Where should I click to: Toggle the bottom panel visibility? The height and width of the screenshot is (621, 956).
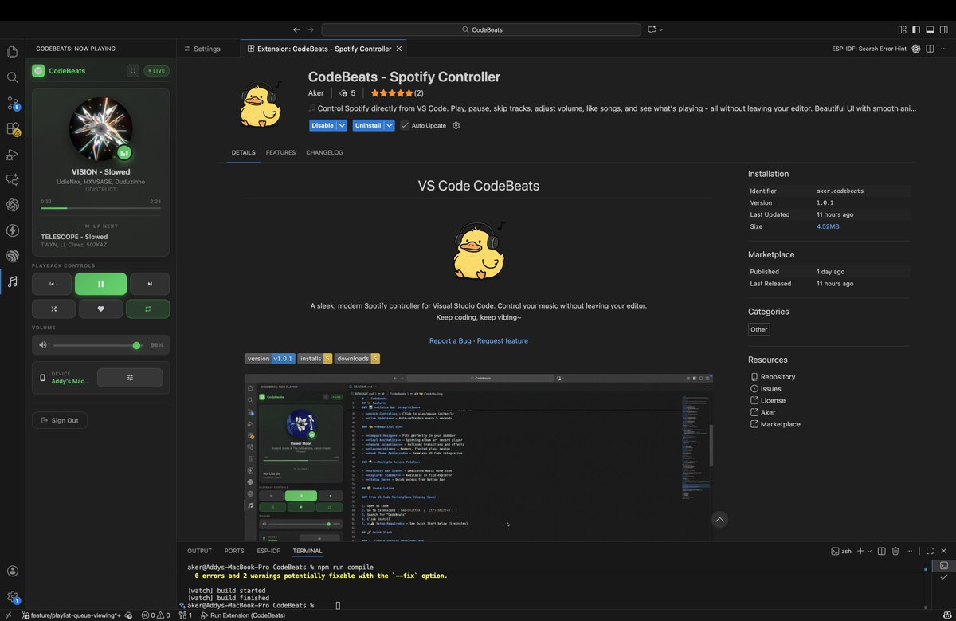(930, 29)
